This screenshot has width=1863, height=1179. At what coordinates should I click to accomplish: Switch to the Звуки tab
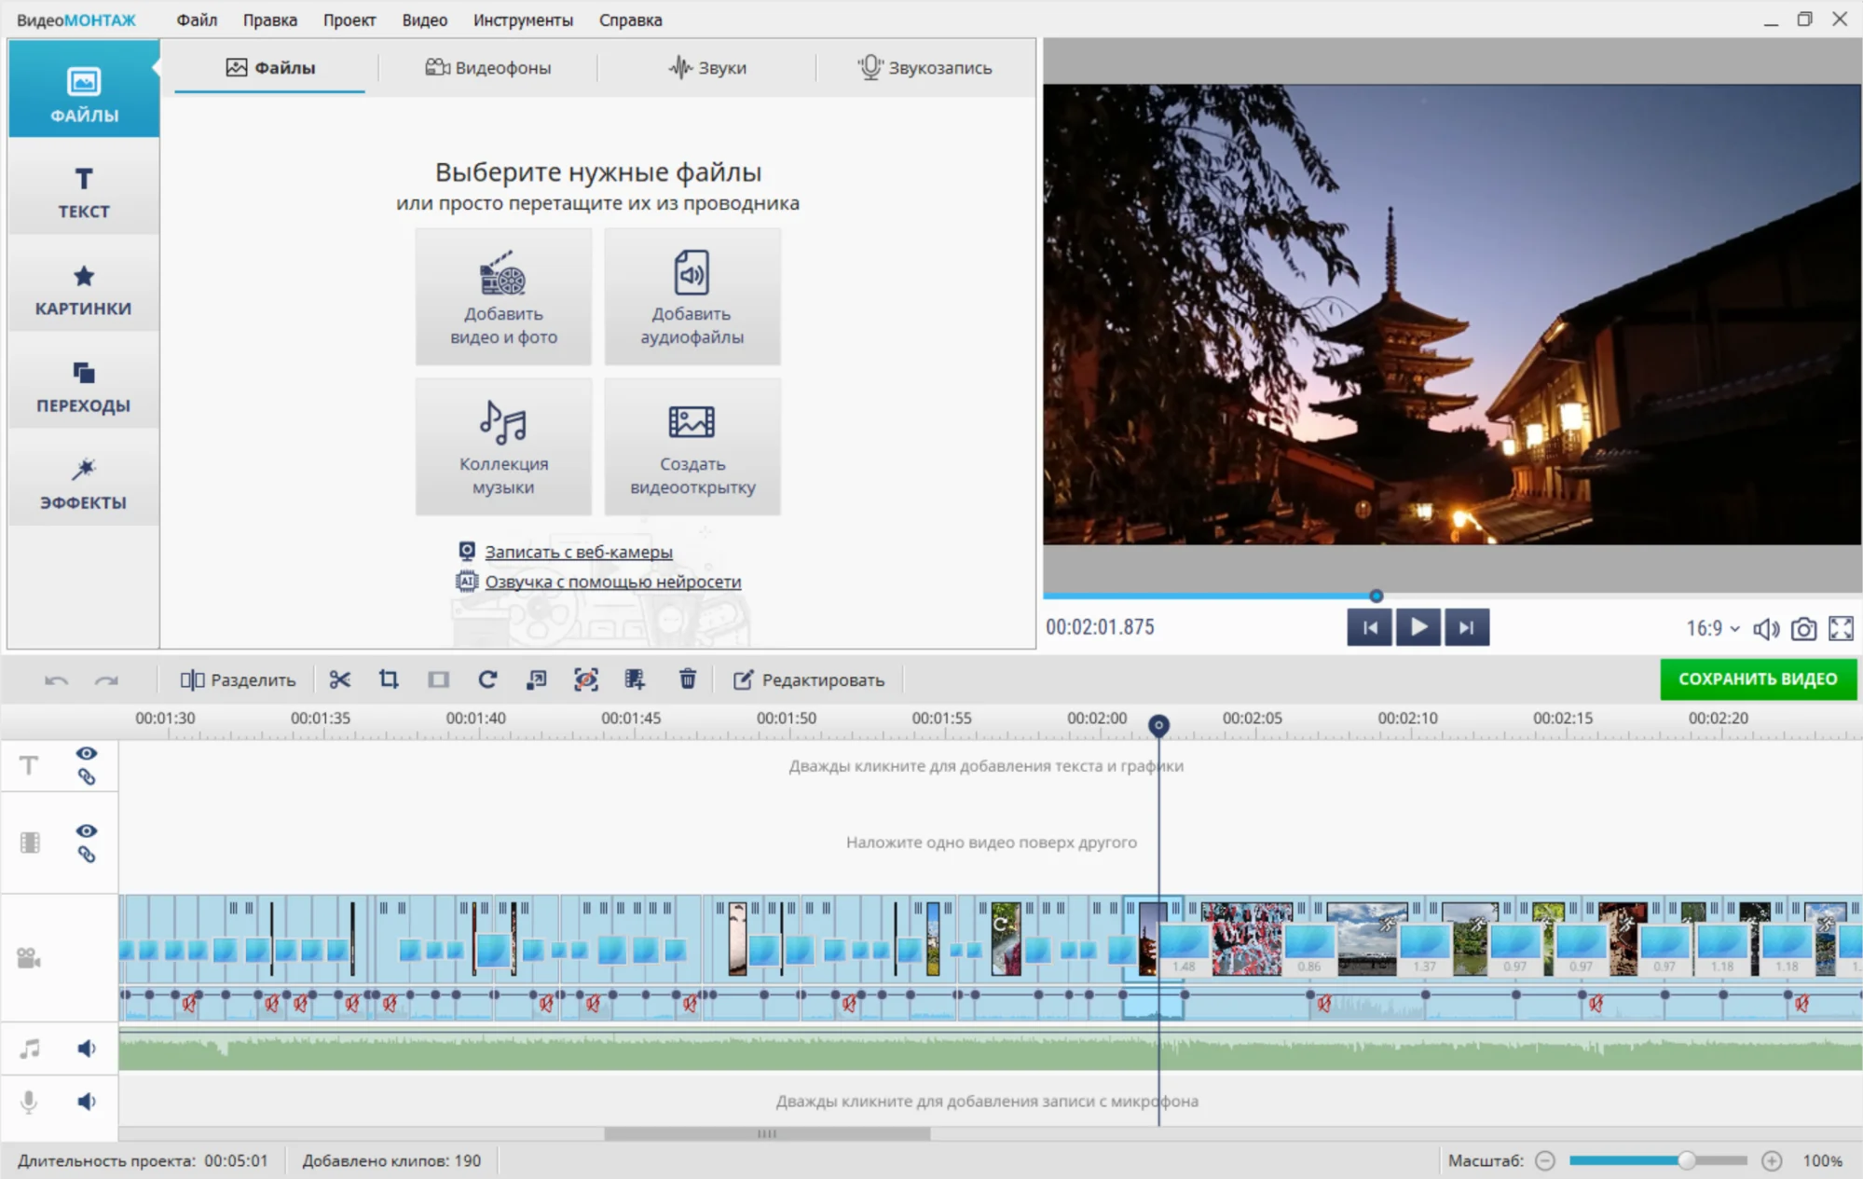(x=707, y=67)
